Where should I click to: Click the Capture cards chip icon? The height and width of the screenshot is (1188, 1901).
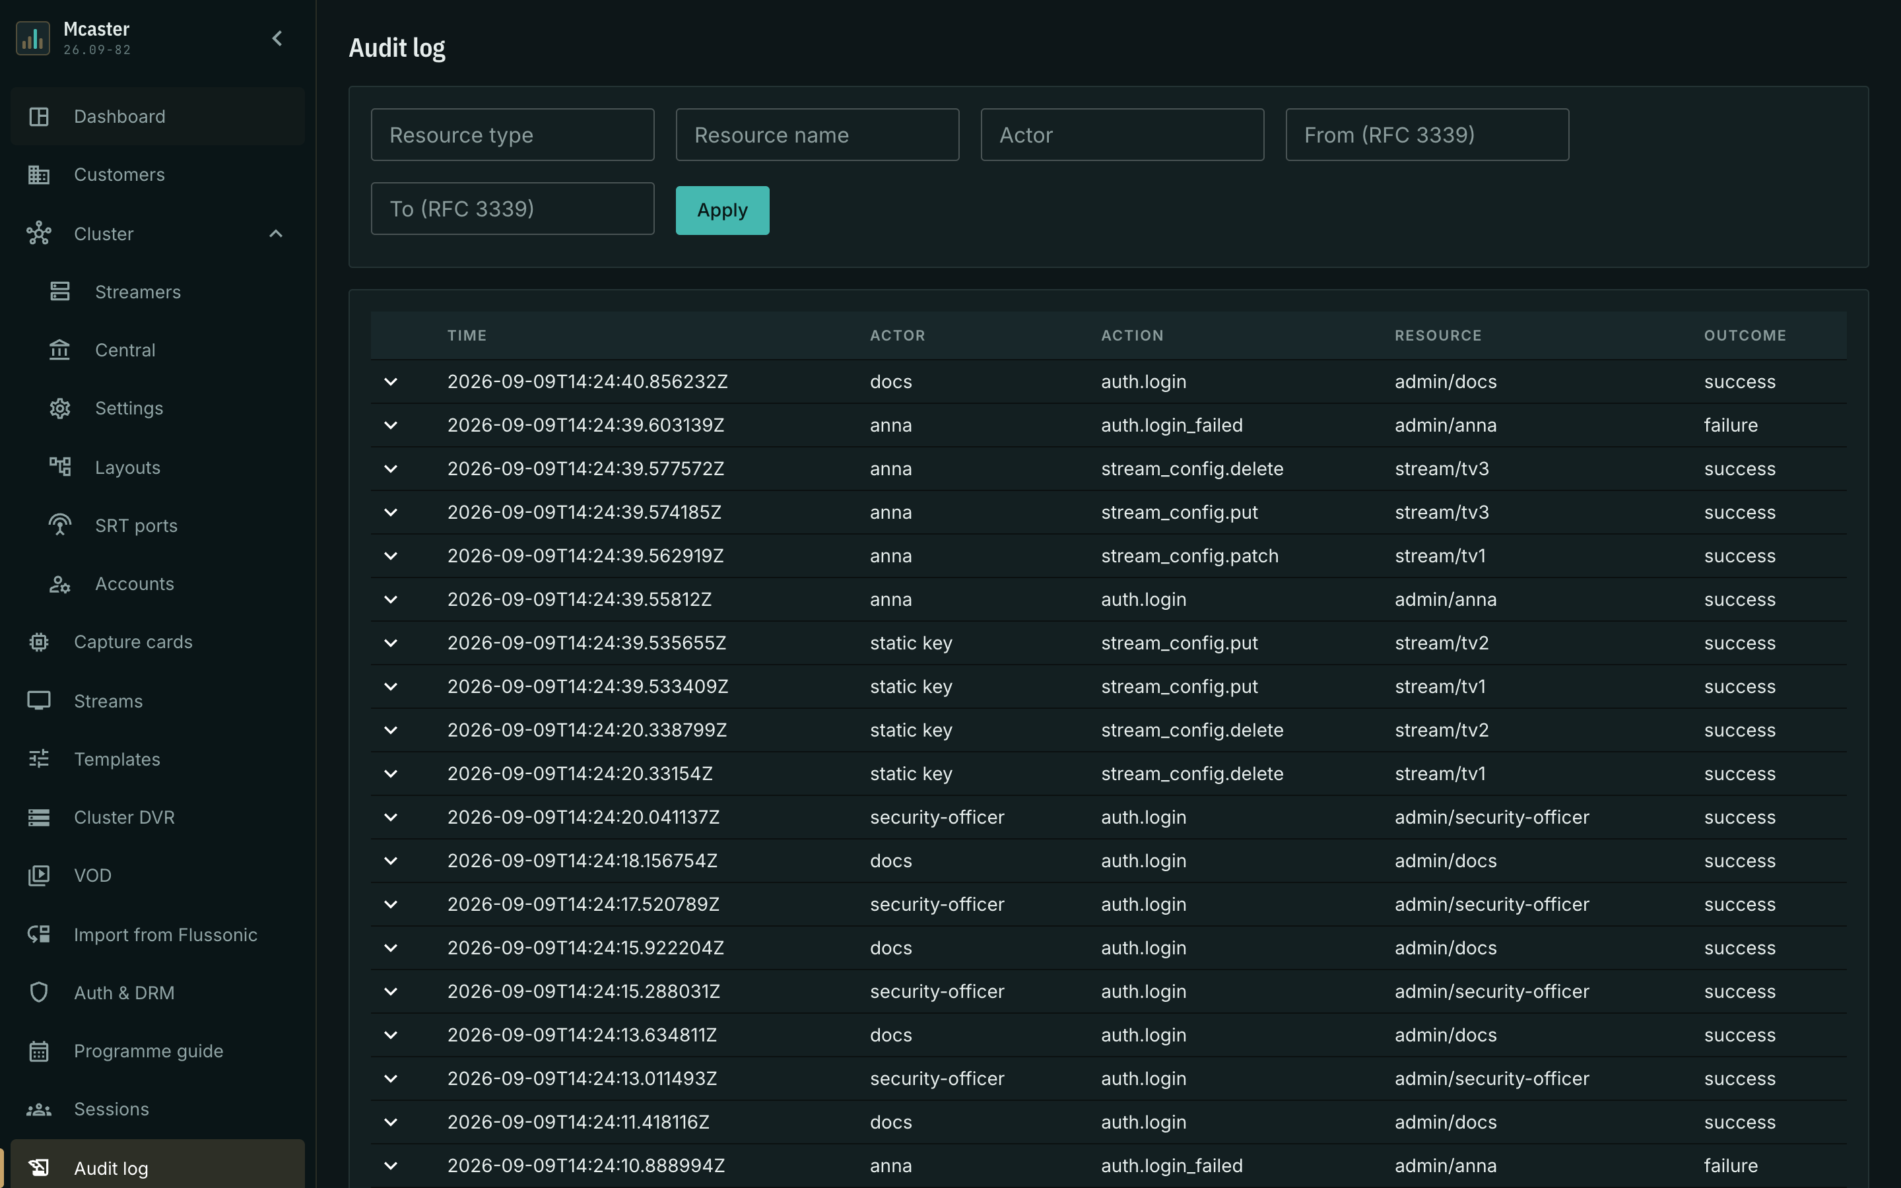pos(38,642)
